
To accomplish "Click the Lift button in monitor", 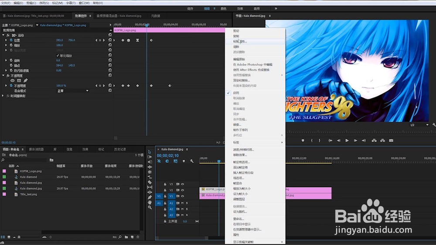I will pyautogui.click(x=374, y=141).
